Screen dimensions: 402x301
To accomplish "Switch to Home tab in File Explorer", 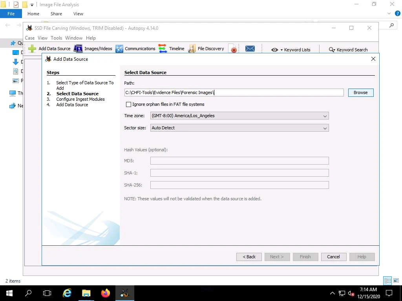I will (x=33, y=14).
